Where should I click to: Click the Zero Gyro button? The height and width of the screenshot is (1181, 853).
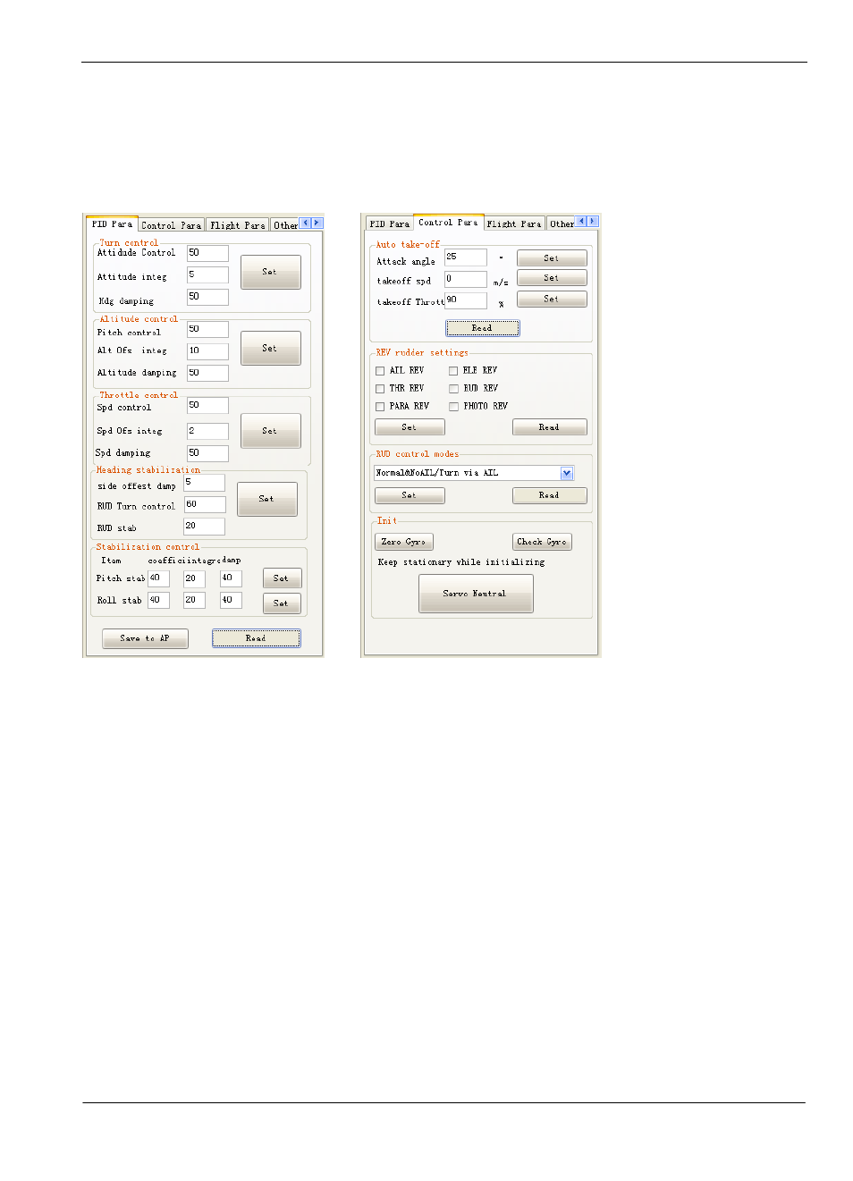pos(404,542)
